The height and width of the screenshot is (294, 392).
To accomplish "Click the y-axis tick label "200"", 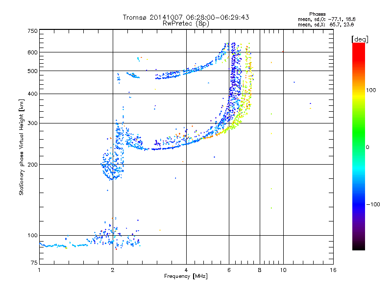I will coord(32,165).
